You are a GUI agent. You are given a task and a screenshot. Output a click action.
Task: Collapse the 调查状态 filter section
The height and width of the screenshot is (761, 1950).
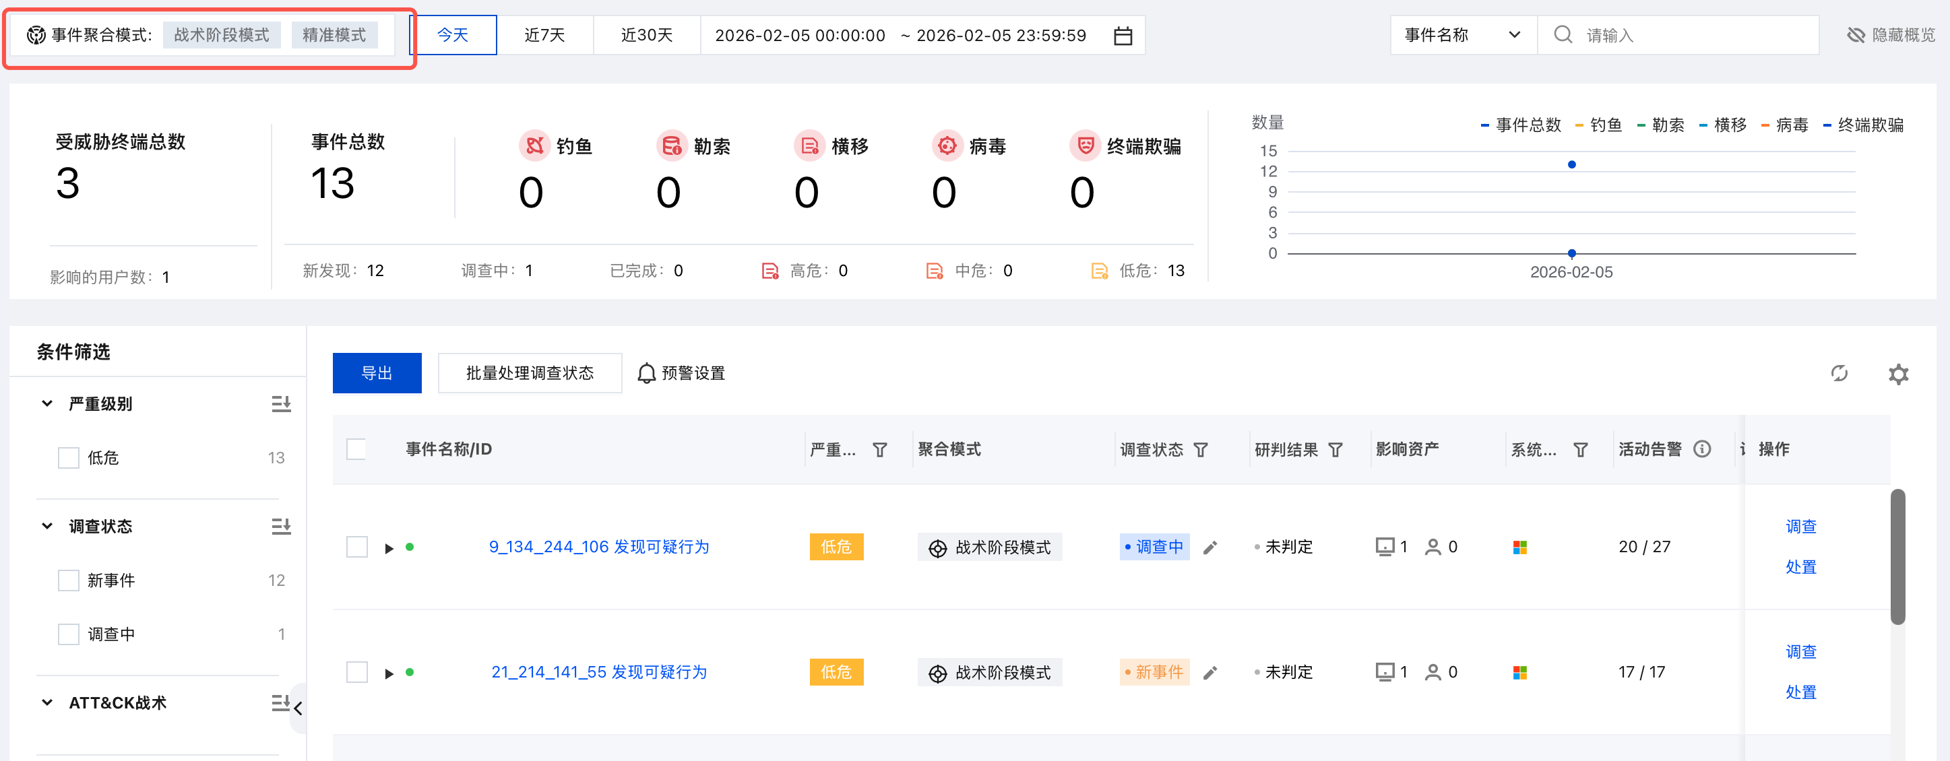47,526
